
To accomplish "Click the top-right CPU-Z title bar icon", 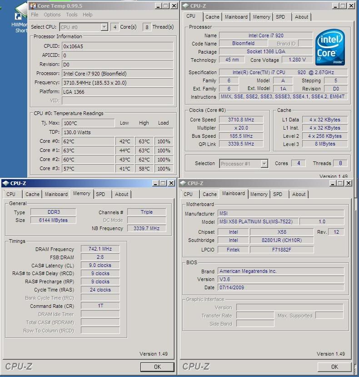I will 186,6.
